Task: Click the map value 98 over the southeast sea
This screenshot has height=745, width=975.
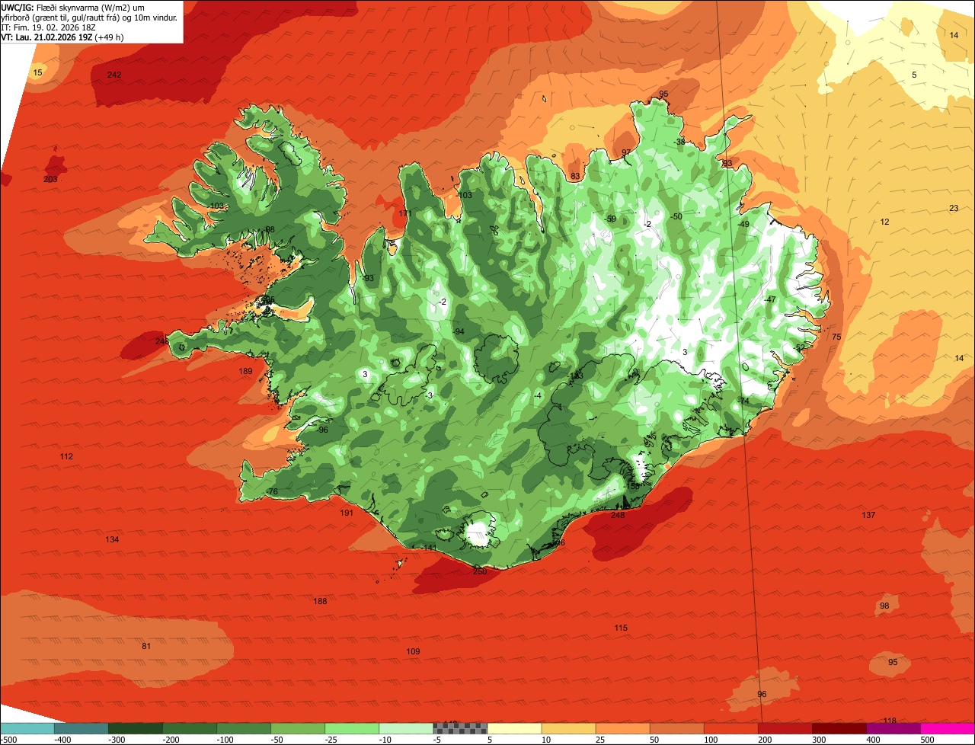Action: pyautogui.click(x=884, y=606)
